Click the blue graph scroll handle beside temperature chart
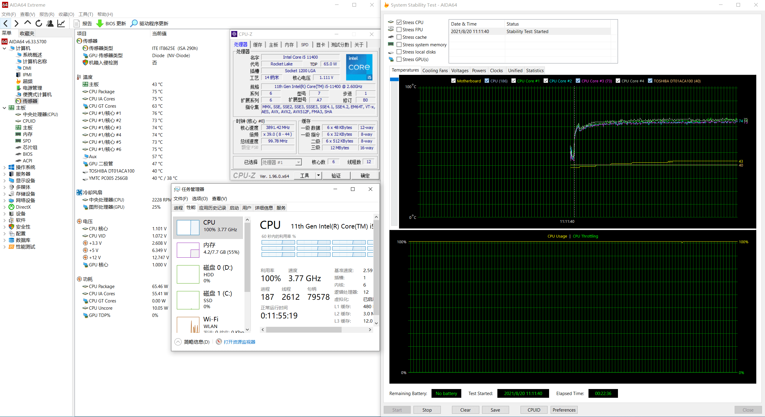Screen dimensions: 765x417 click(x=394, y=79)
